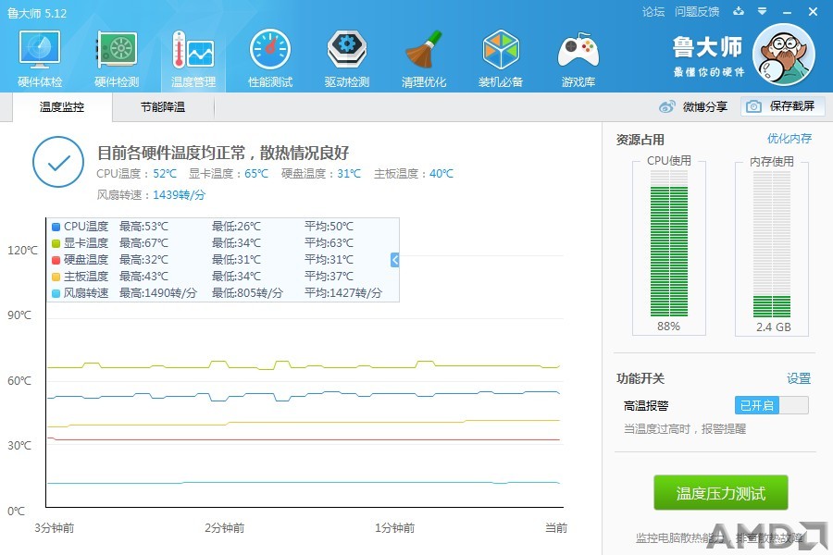Open 驱动检测 driver detection

tap(347, 59)
